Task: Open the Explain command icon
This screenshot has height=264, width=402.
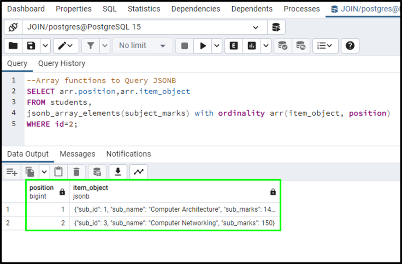Action: (233, 45)
